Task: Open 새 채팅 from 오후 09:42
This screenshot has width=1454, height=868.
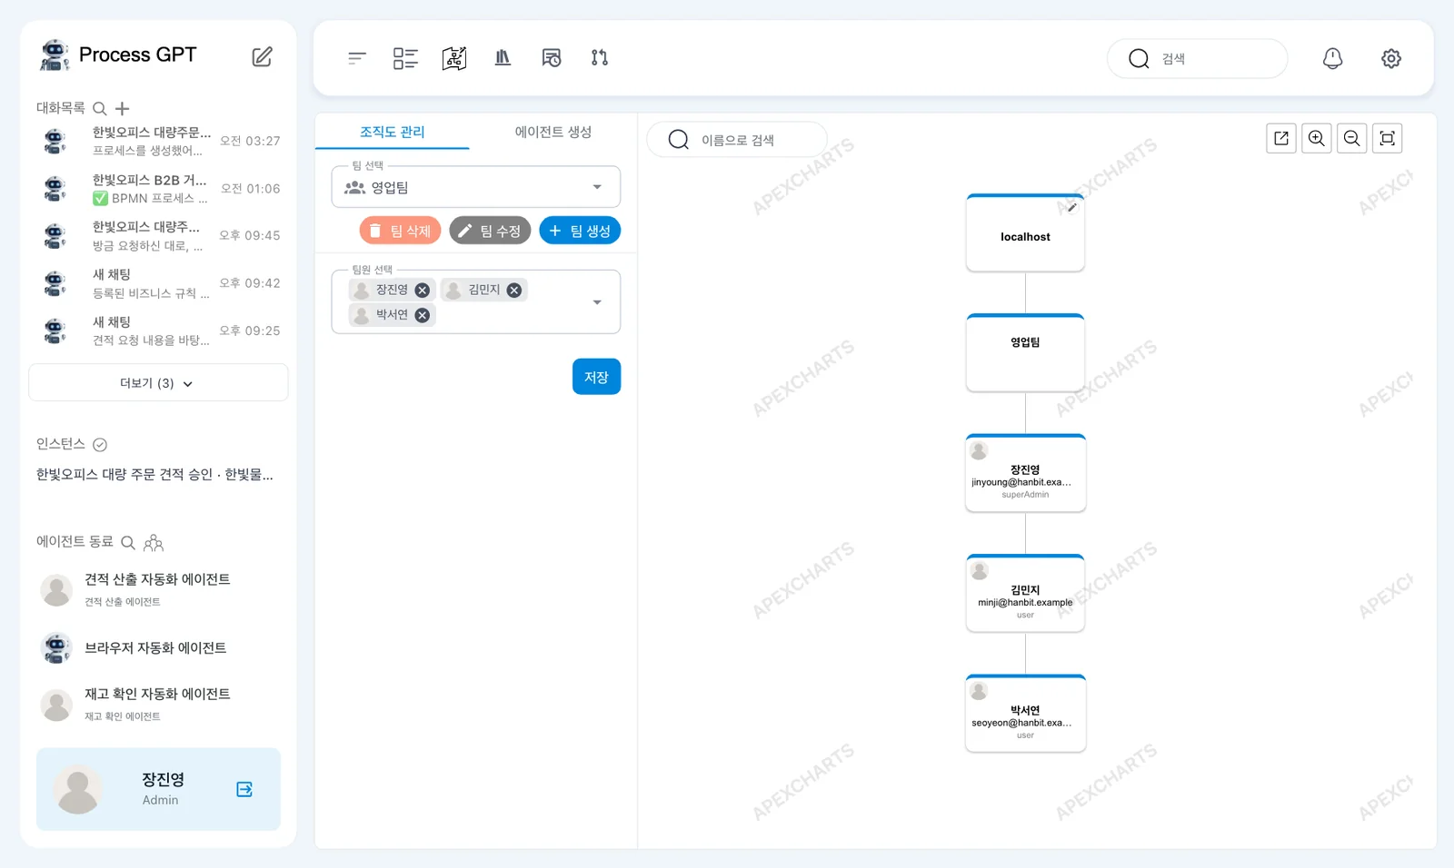Action: click(x=160, y=283)
